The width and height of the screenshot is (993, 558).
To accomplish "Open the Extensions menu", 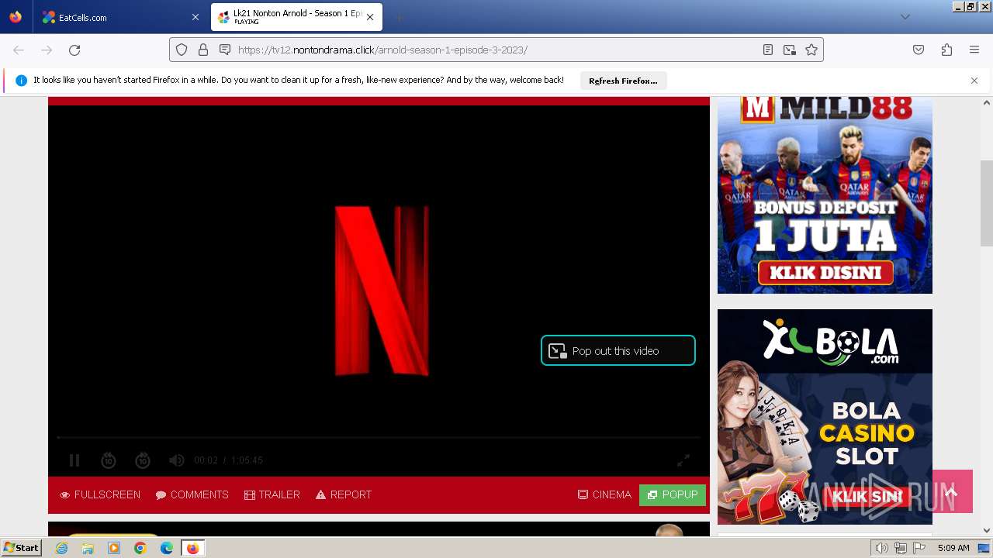I will point(946,50).
